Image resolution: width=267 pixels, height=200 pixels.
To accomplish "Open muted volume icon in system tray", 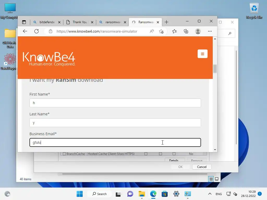I will click(235, 194).
